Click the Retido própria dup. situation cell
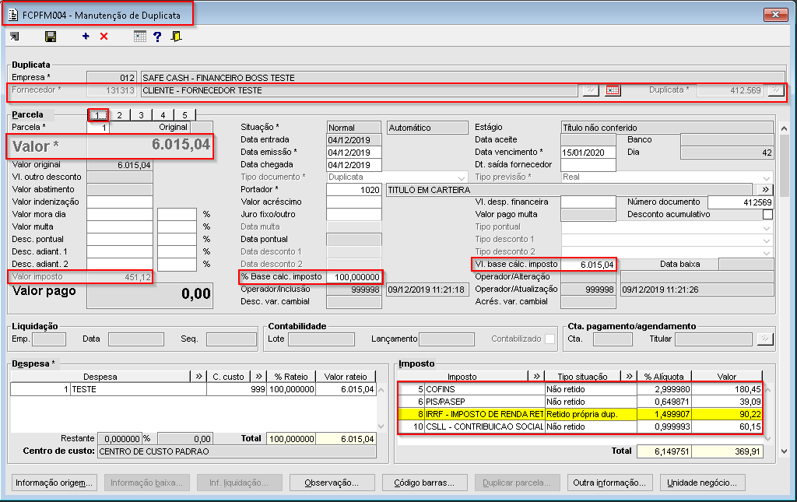The width and height of the screenshot is (797, 502). pos(591,414)
